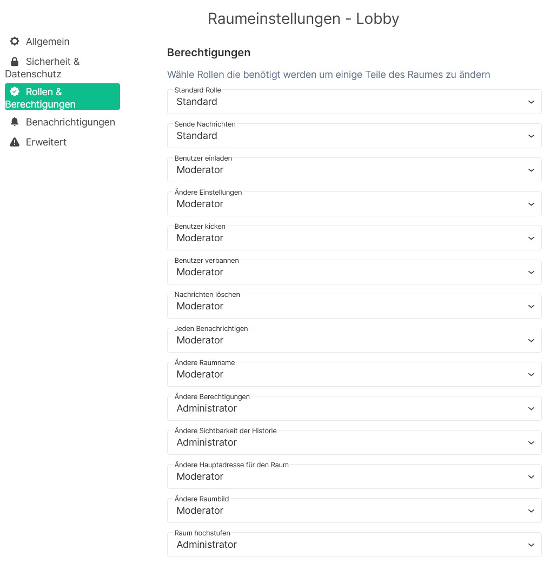This screenshot has width=550, height=563.
Task: Open the Raum hochstufen dropdown
Action: (x=354, y=545)
